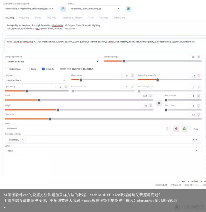This screenshot has width=206, height=212.
Task: Open the SD VAE dropdown
Action: coord(96,9)
